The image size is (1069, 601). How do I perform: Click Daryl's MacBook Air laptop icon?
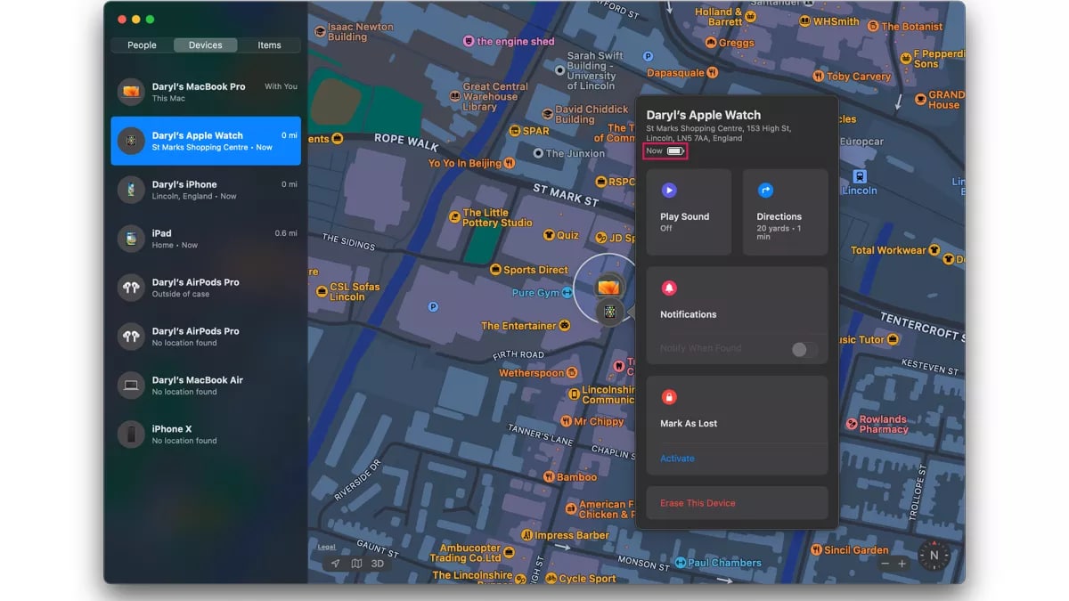point(131,386)
